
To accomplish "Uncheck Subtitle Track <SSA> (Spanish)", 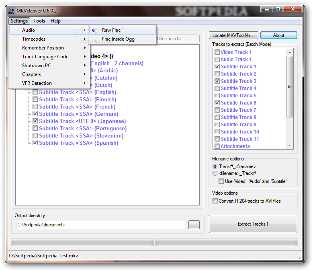I will click(x=35, y=143).
